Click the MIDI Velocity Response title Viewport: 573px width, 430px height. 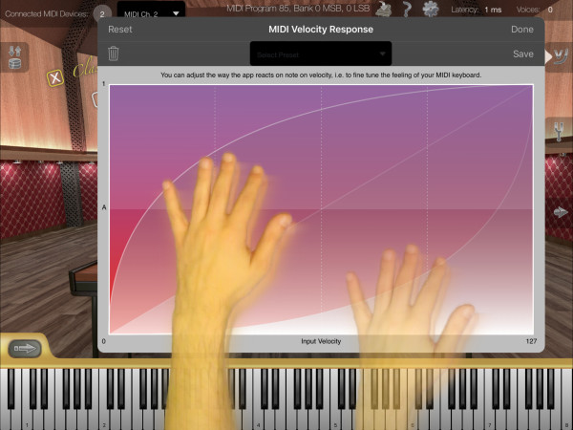(x=321, y=30)
